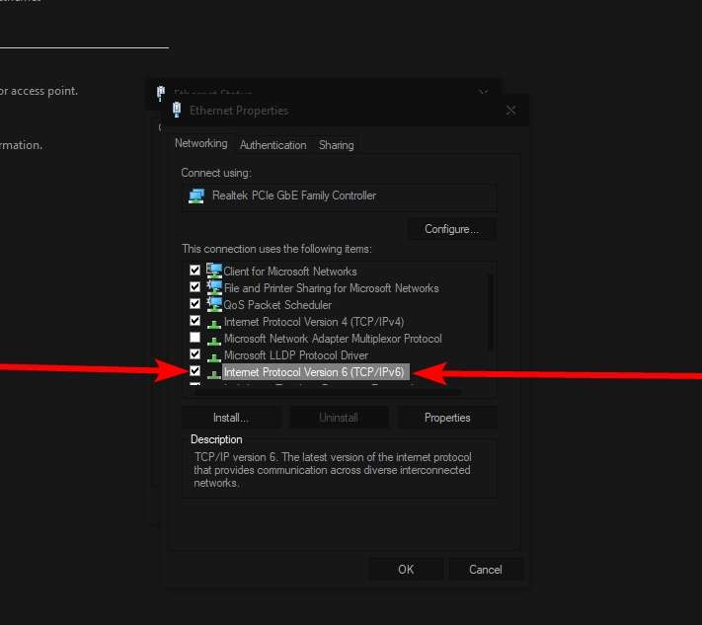Image resolution: width=702 pixels, height=625 pixels.
Task: Confirm with the OK button
Action: coord(406,570)
